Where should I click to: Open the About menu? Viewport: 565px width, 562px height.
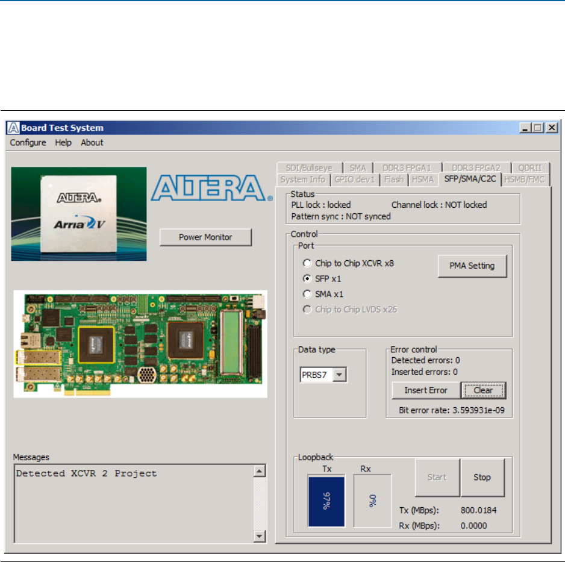click(x=92, y=143)
